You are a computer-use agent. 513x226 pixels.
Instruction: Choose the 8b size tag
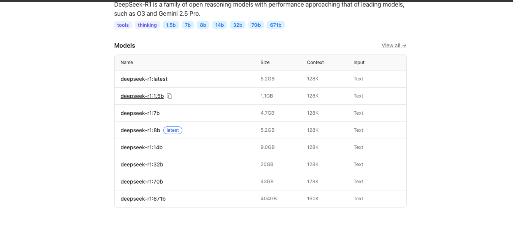203,25
